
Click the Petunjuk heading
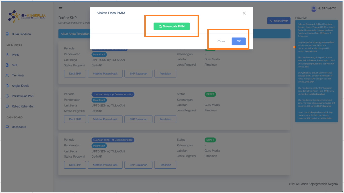click(301, 18)
